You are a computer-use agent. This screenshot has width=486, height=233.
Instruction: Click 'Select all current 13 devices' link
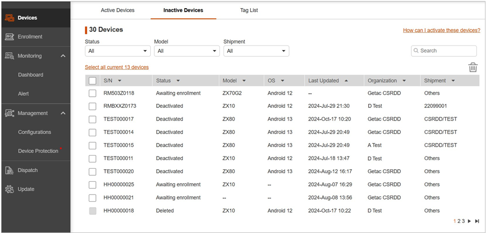point(117,67)
